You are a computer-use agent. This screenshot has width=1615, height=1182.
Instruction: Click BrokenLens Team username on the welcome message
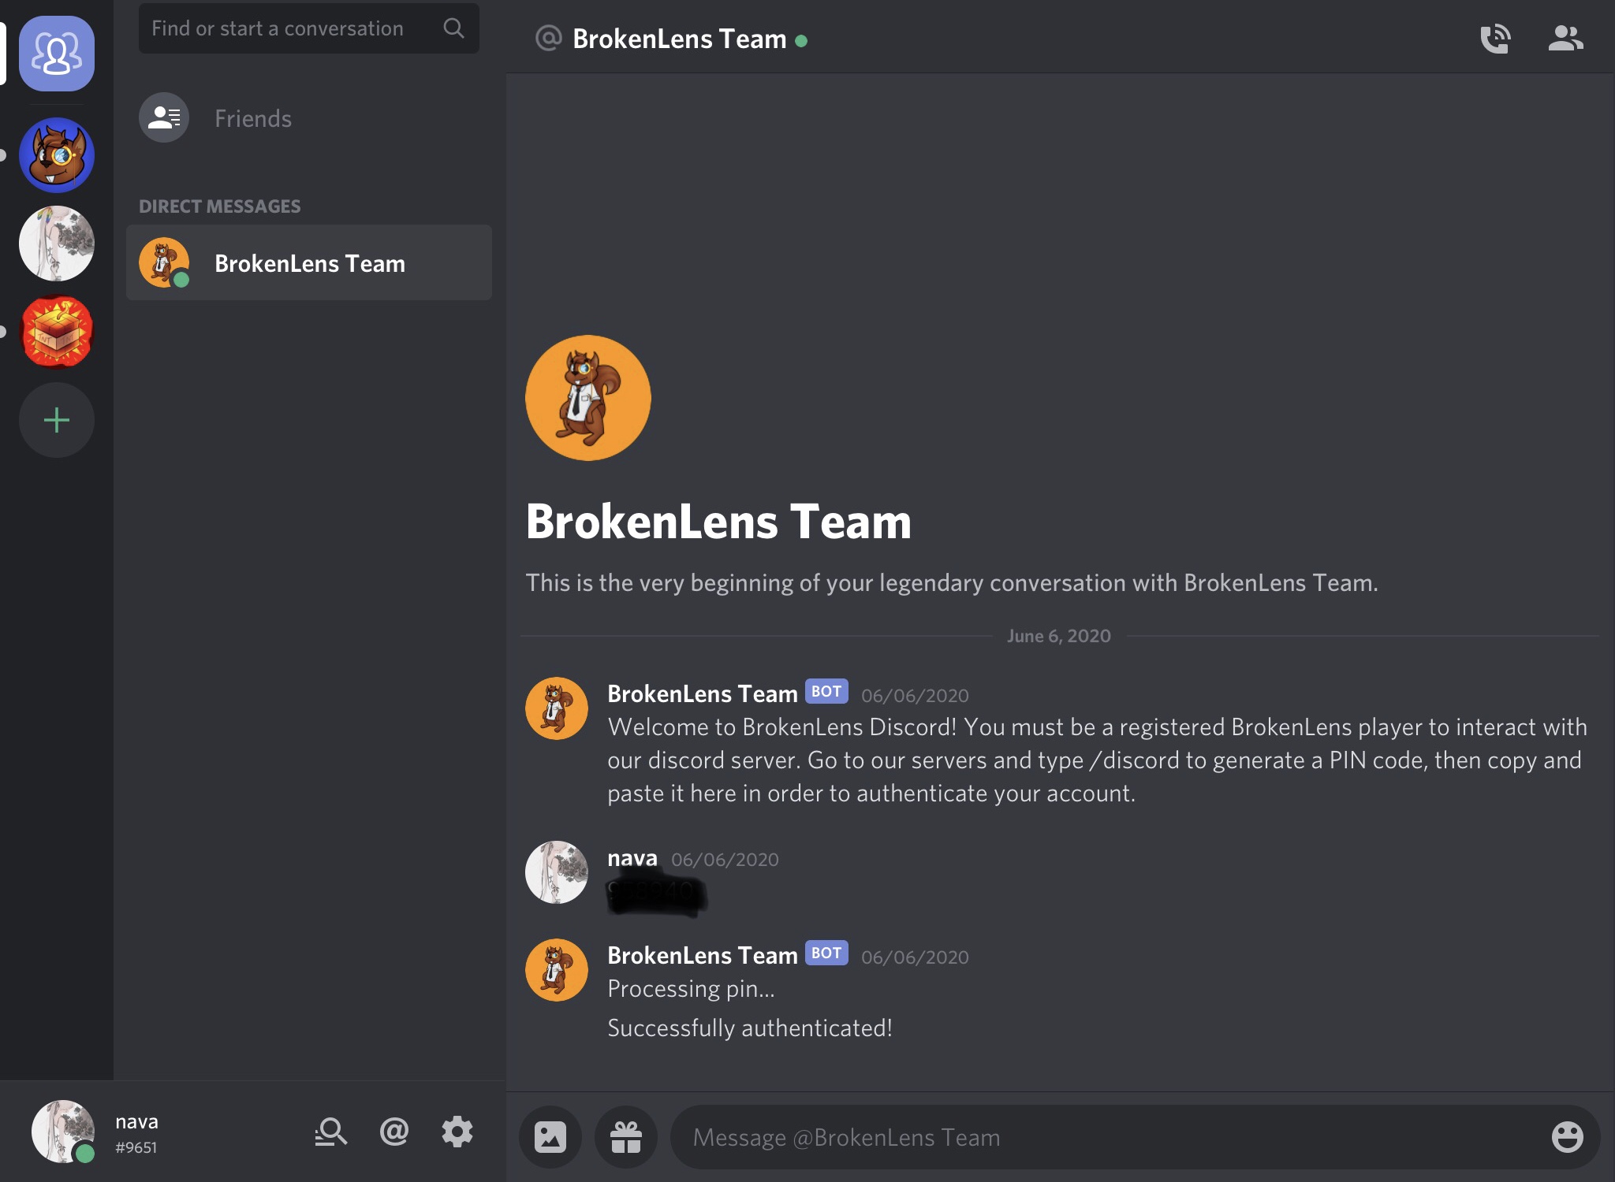coord(703,693)
